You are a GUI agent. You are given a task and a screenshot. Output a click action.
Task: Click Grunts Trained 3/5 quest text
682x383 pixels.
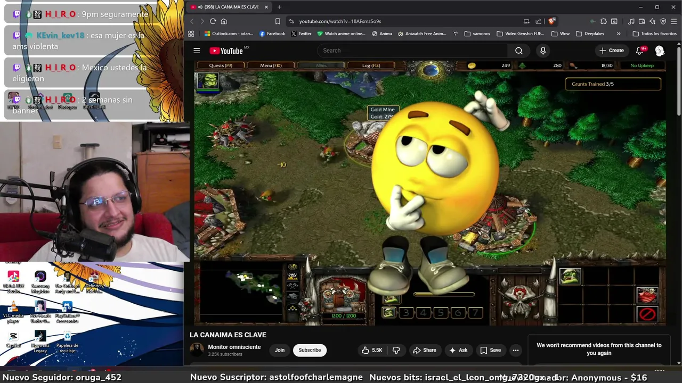(592, 84)
